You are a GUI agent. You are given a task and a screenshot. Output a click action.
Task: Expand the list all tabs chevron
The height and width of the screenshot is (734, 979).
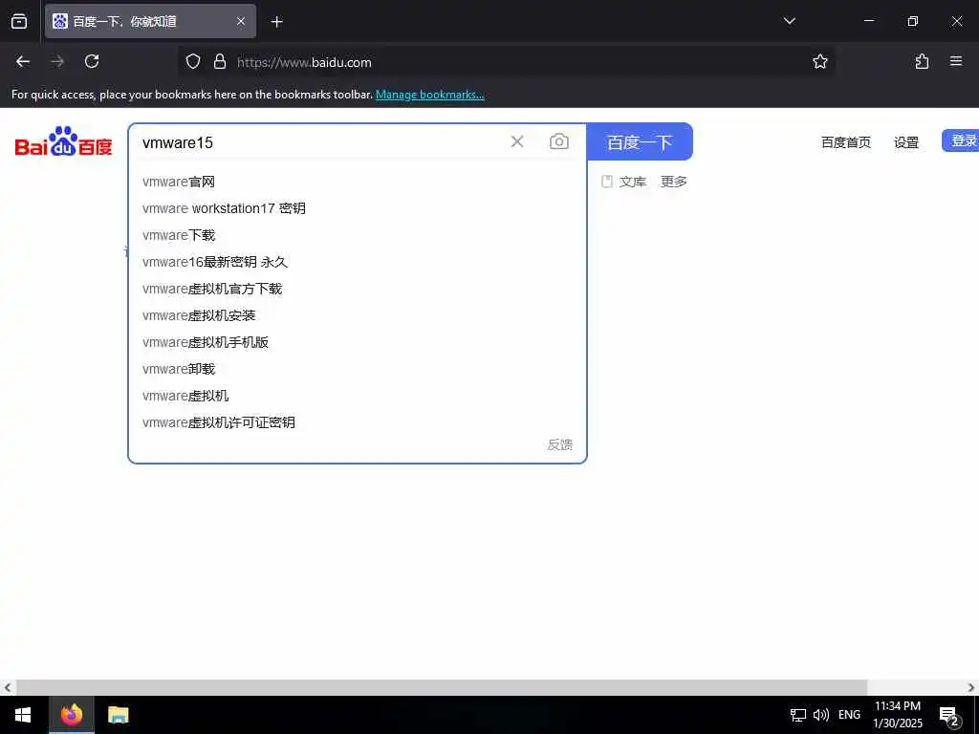pyautogui.click(x=789, y=21)
